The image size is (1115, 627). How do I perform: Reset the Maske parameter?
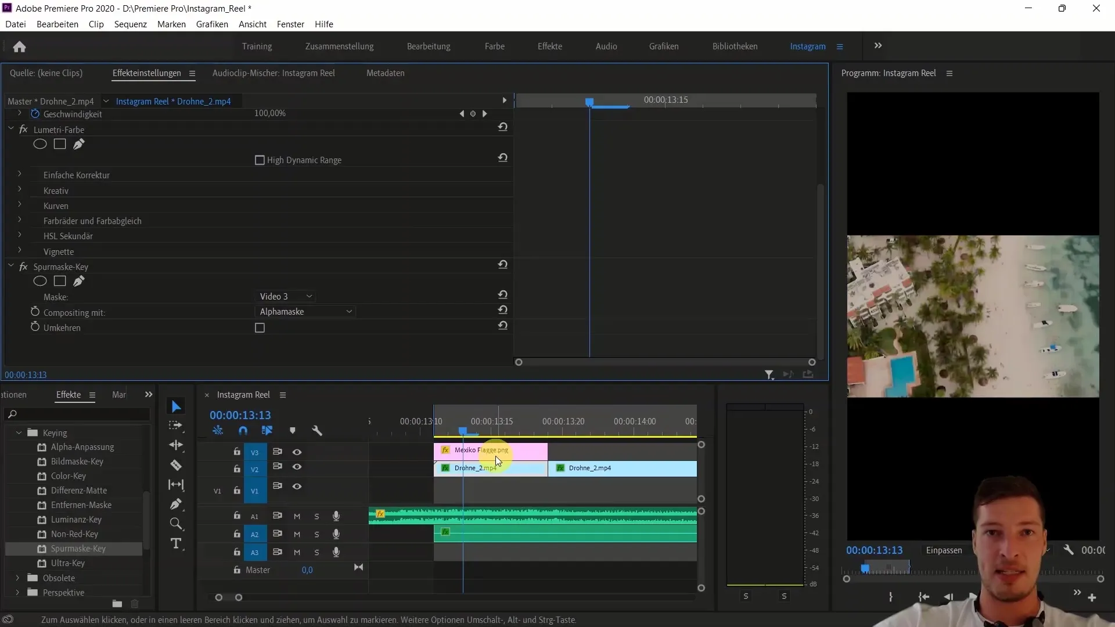click(503, 295)
